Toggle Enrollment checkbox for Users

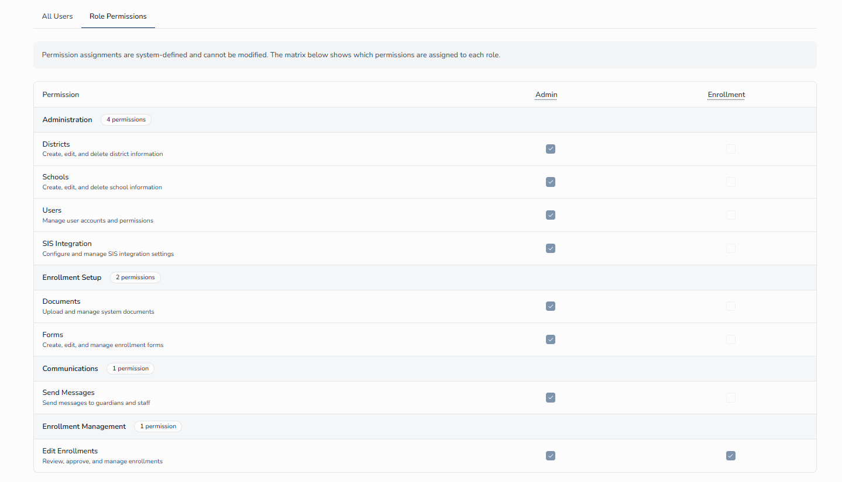(x=731, y=215)
